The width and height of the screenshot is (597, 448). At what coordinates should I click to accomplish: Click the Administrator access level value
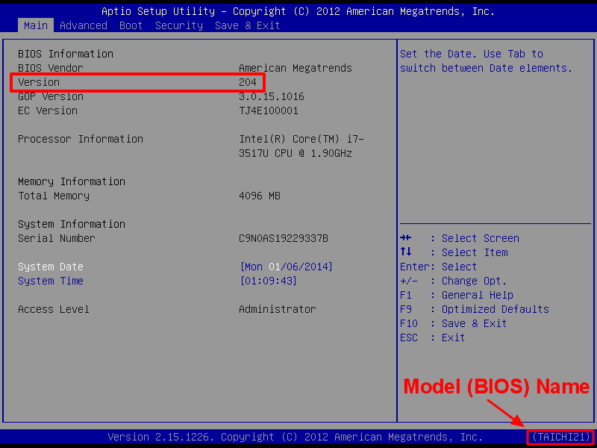click(x=277, y=309)
